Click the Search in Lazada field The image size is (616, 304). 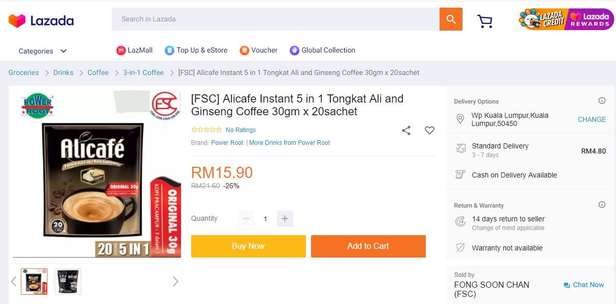[275, 19]
